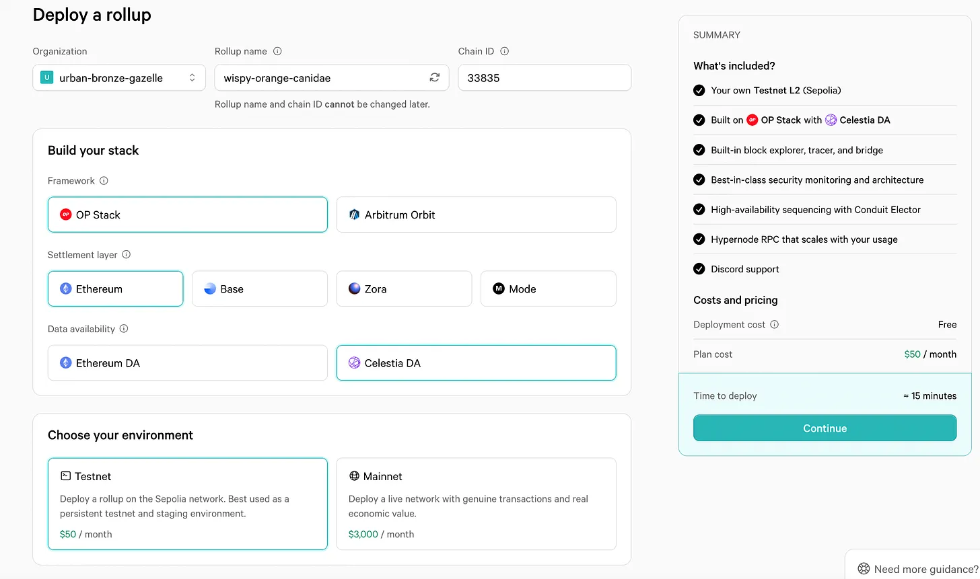Click the Choose your environment heading
Screen dimensions: 980x579
(x=120, y=435)
